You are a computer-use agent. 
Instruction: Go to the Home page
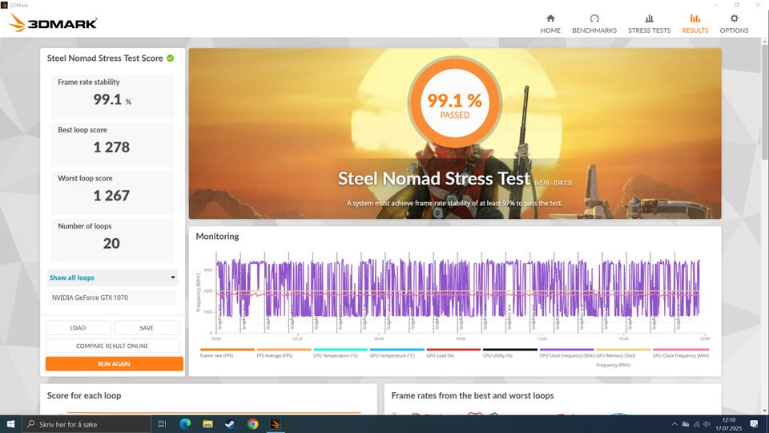550,23
